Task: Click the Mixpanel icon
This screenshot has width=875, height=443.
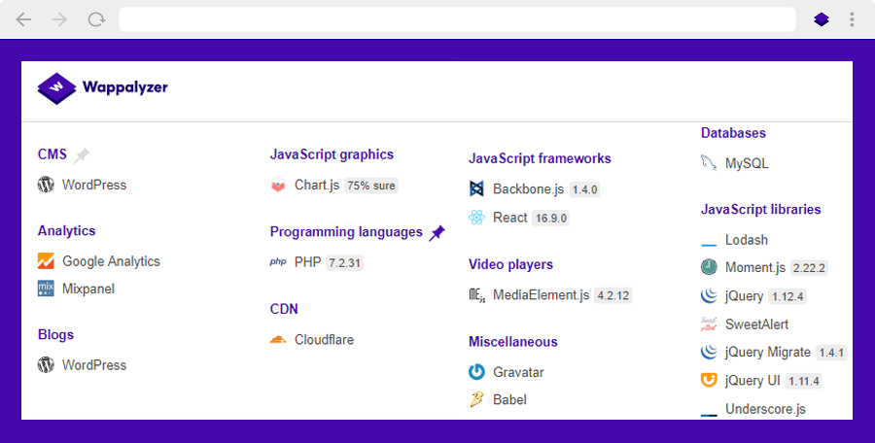Action: [46, 289]
